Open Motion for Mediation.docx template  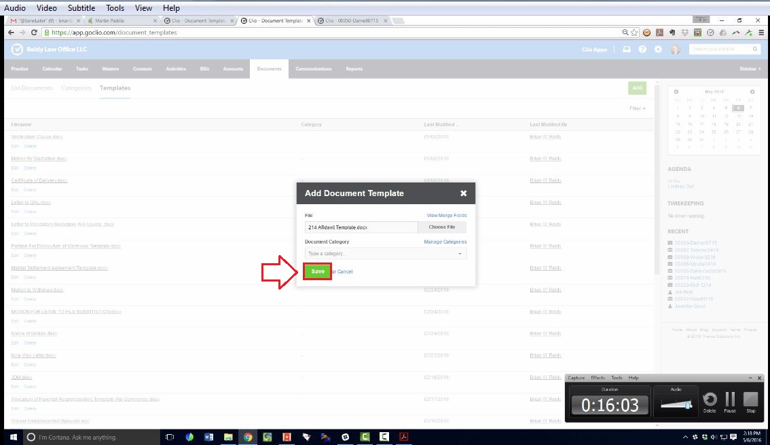[39, 159]
